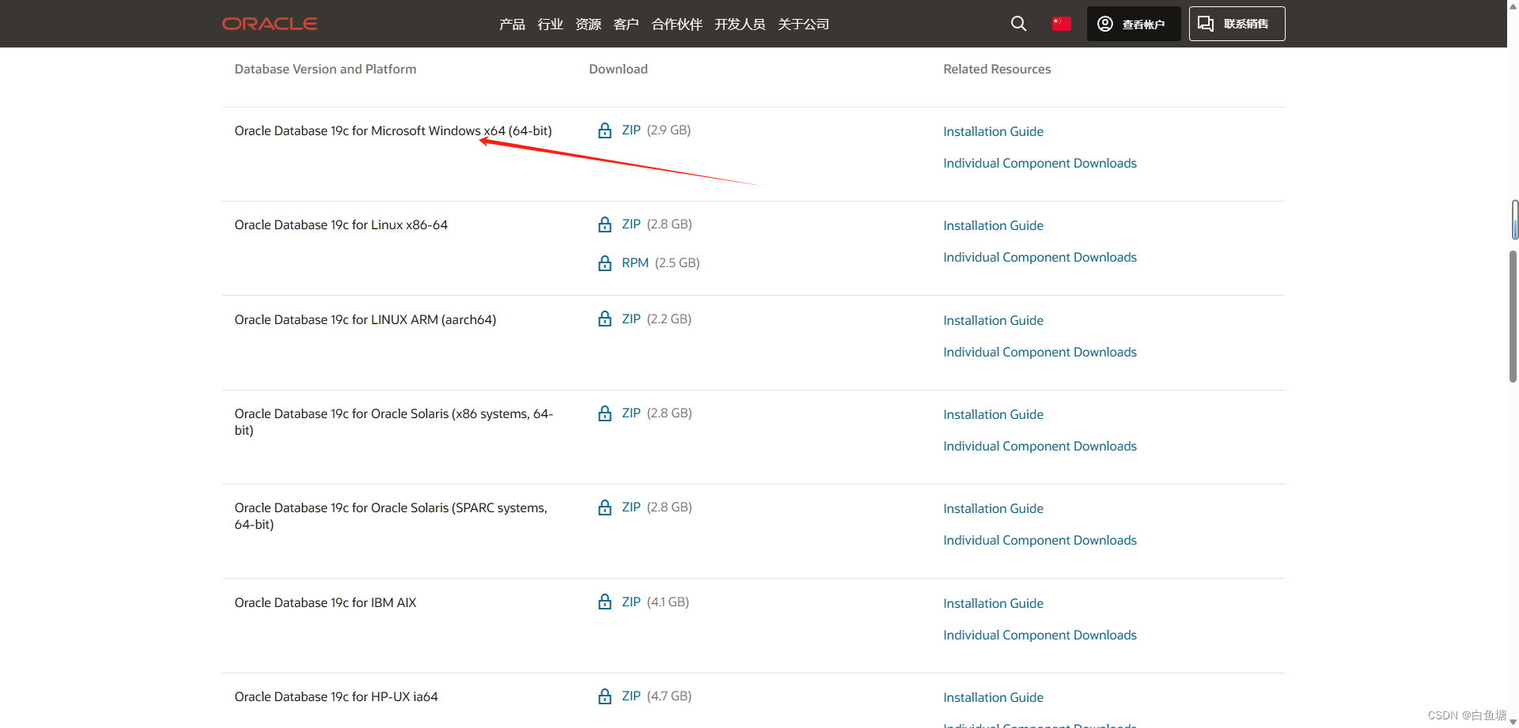Click the 查看帐户 account button
The width and height of the screenshot is (1519, 728).
pyautogui.click(x=1134, y=24)
